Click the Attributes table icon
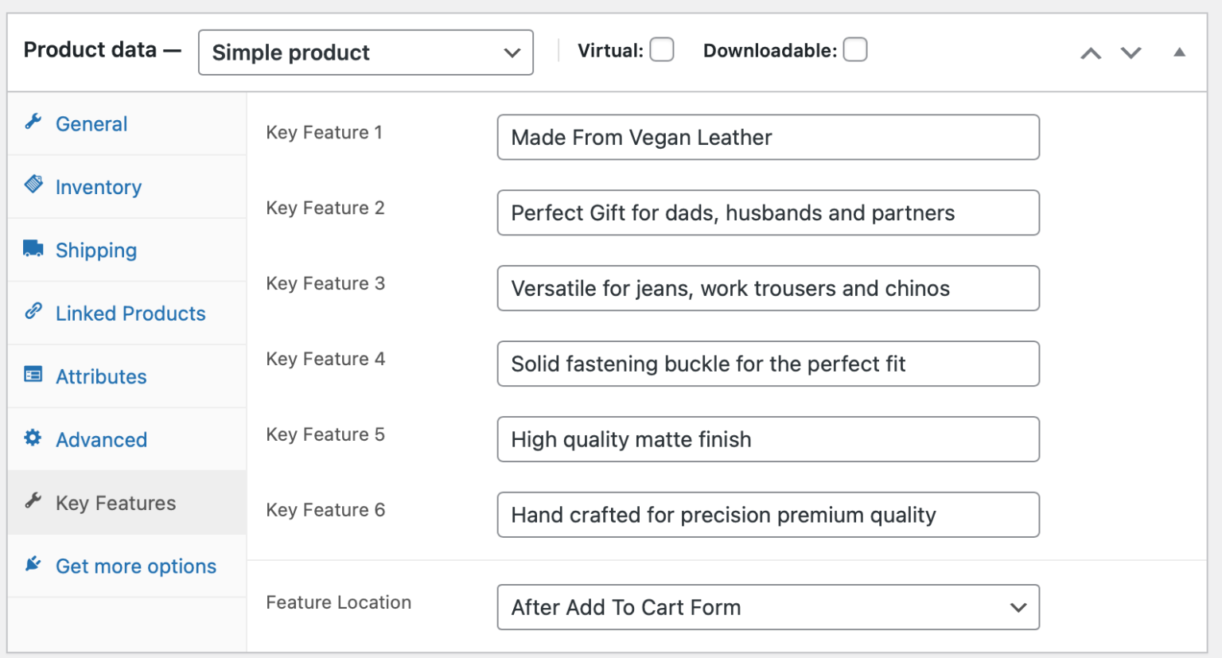This screenshot has width=1222, height=658. [x=33, y=374]
